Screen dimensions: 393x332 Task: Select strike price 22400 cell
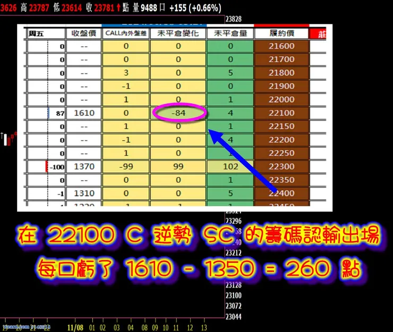coord(281,193)
